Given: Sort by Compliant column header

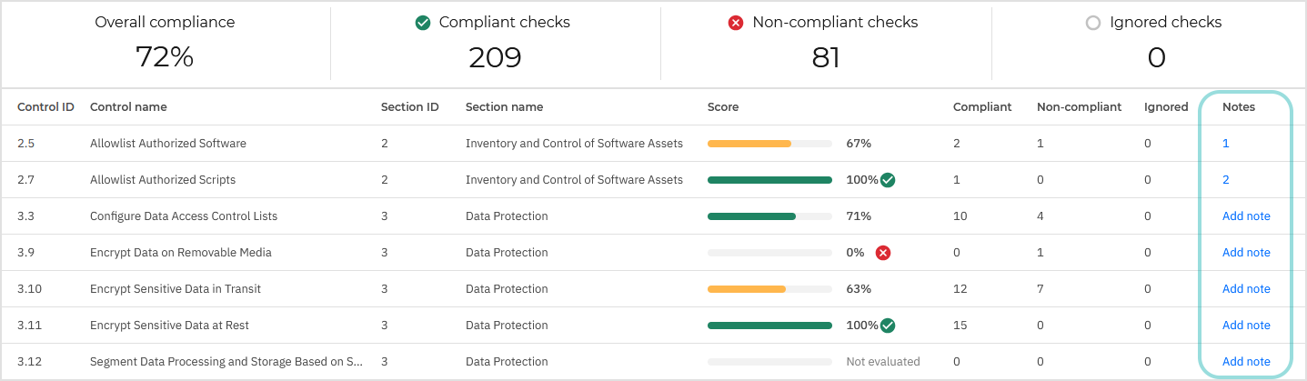Looking at the screenshot, I should (982, 107).
